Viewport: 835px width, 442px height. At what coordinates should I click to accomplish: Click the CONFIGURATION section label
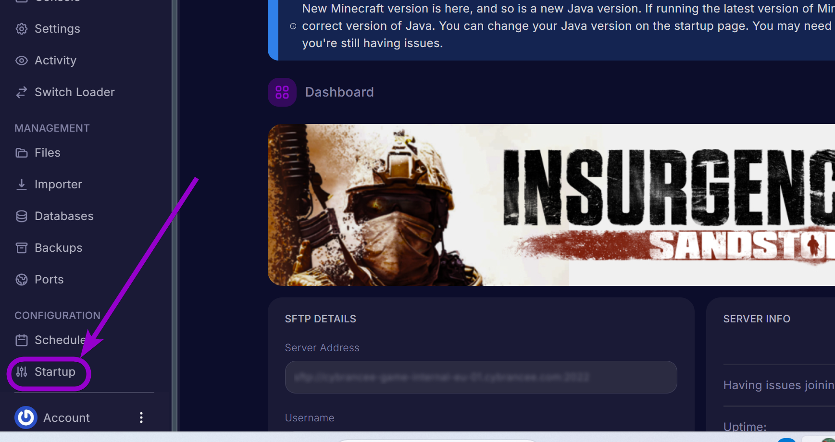pyautogui.click(x=57, y=316)
